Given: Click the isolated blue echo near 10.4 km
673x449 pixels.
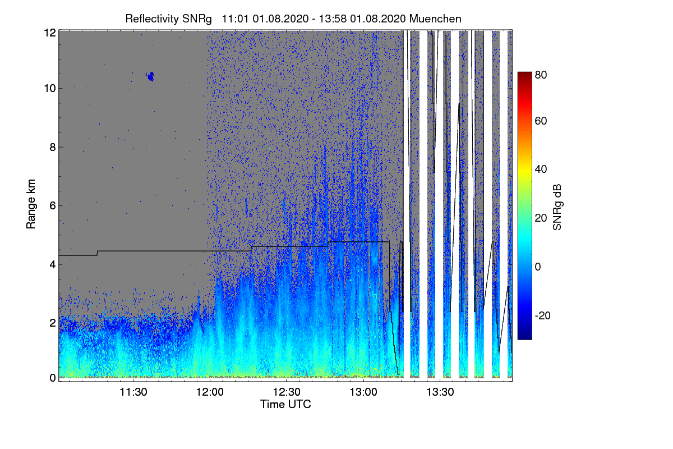Looking at the screenshot, I should [150, 76].
